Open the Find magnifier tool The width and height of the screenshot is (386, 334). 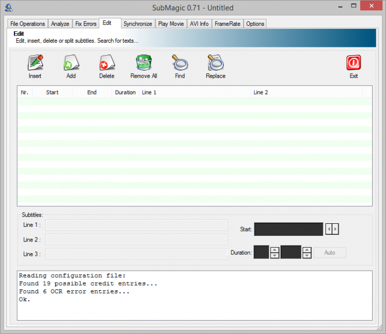pyautogui.click(x=180, y=62)
